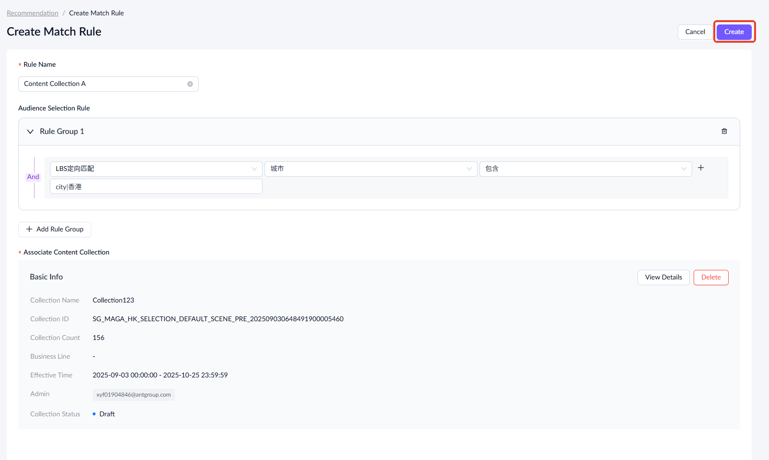
Task: Open the 包含 operator dropdown
Action: 585,169
